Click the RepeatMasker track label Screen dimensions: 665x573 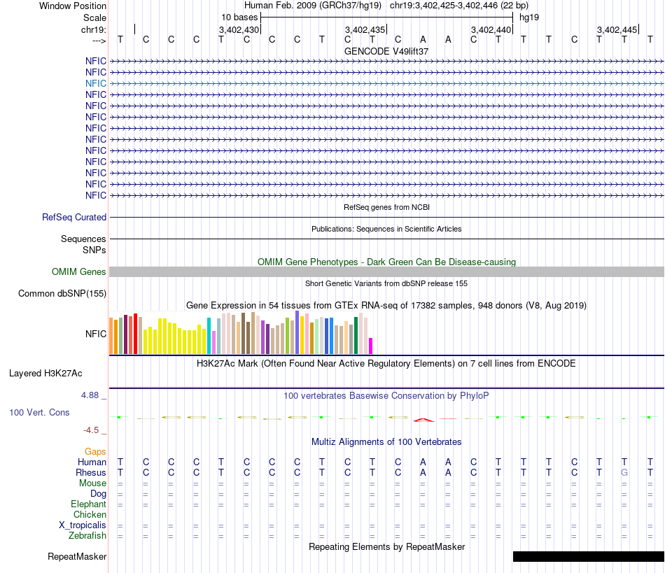click(x=77, y=556)
